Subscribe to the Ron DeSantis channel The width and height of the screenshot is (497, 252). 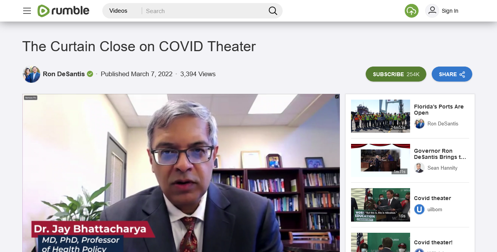[x=396, y=74]
